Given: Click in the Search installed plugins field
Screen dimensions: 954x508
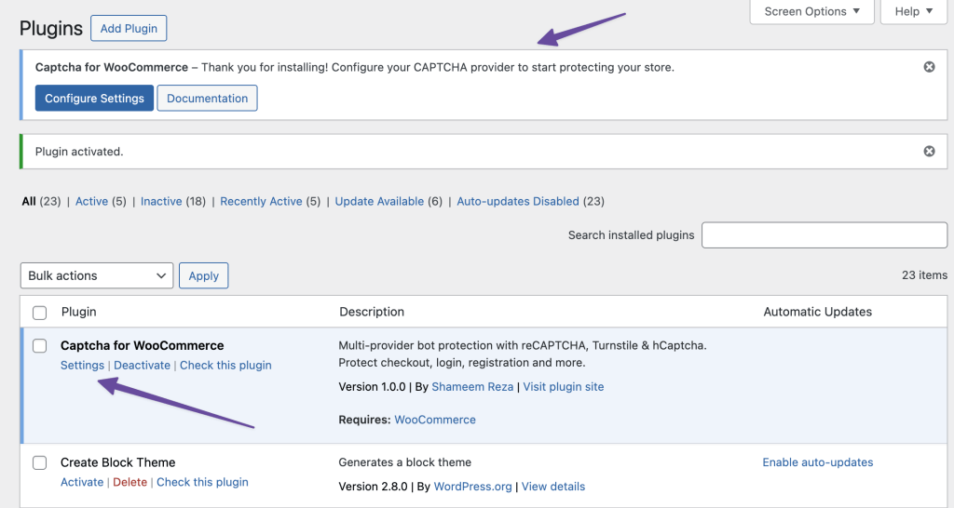Looking at the screenshot, I should [x=824, y=235].
